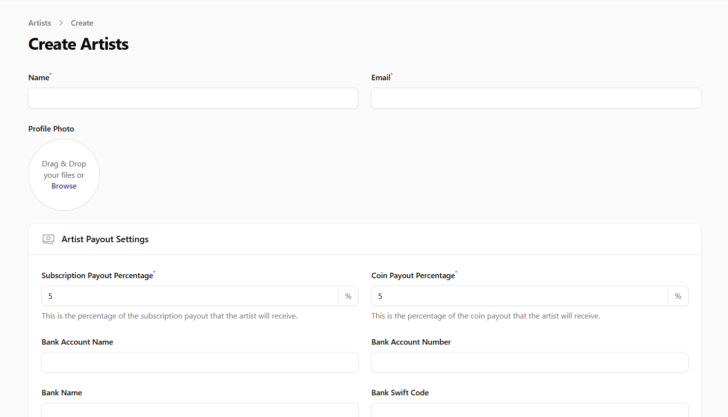Focus the Bank Swift Code field
Screen dimensions: 728x417
(529, 410)
